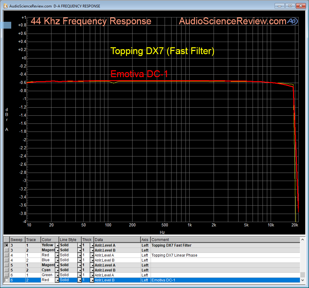Click the red 'Emotiva DC-1' graph label

[139, 74]
